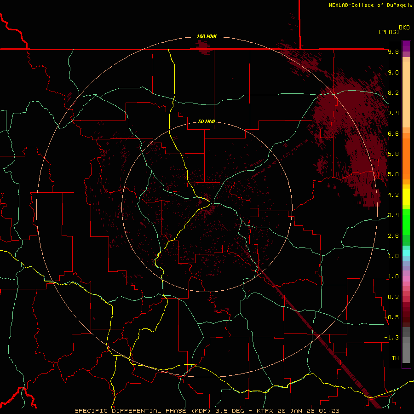Screen dimensions: 414x414
Task: Click the 7.4 scale value
Action: [393, 113]
